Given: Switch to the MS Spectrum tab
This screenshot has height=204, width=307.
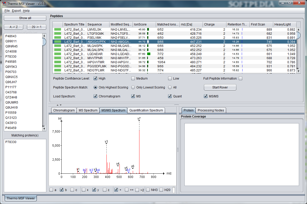Looking at the screenshot, I should coord(88,110).
